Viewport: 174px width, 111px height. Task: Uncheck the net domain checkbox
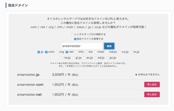67,52
